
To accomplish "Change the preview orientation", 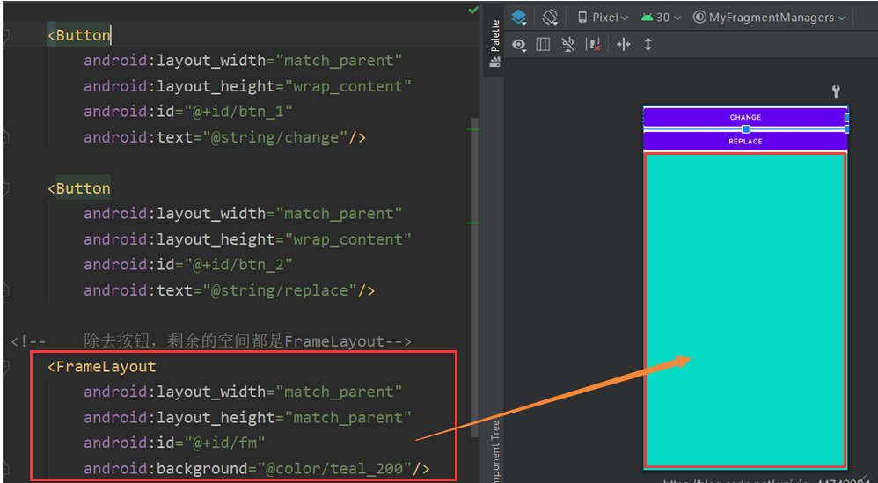I will [x=550, y=18].
